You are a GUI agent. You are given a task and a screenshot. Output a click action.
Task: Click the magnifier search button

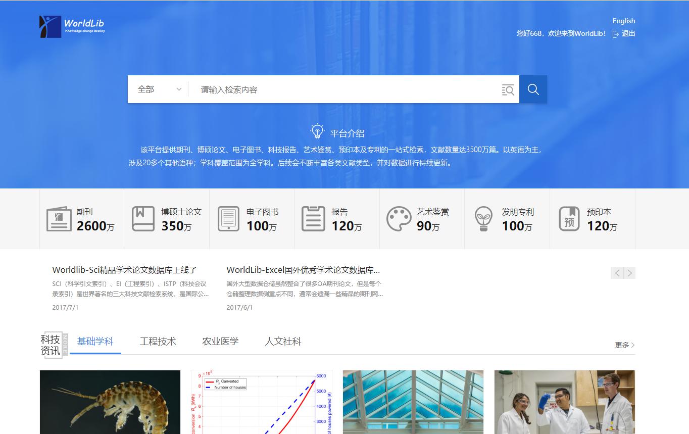(533, 89)
